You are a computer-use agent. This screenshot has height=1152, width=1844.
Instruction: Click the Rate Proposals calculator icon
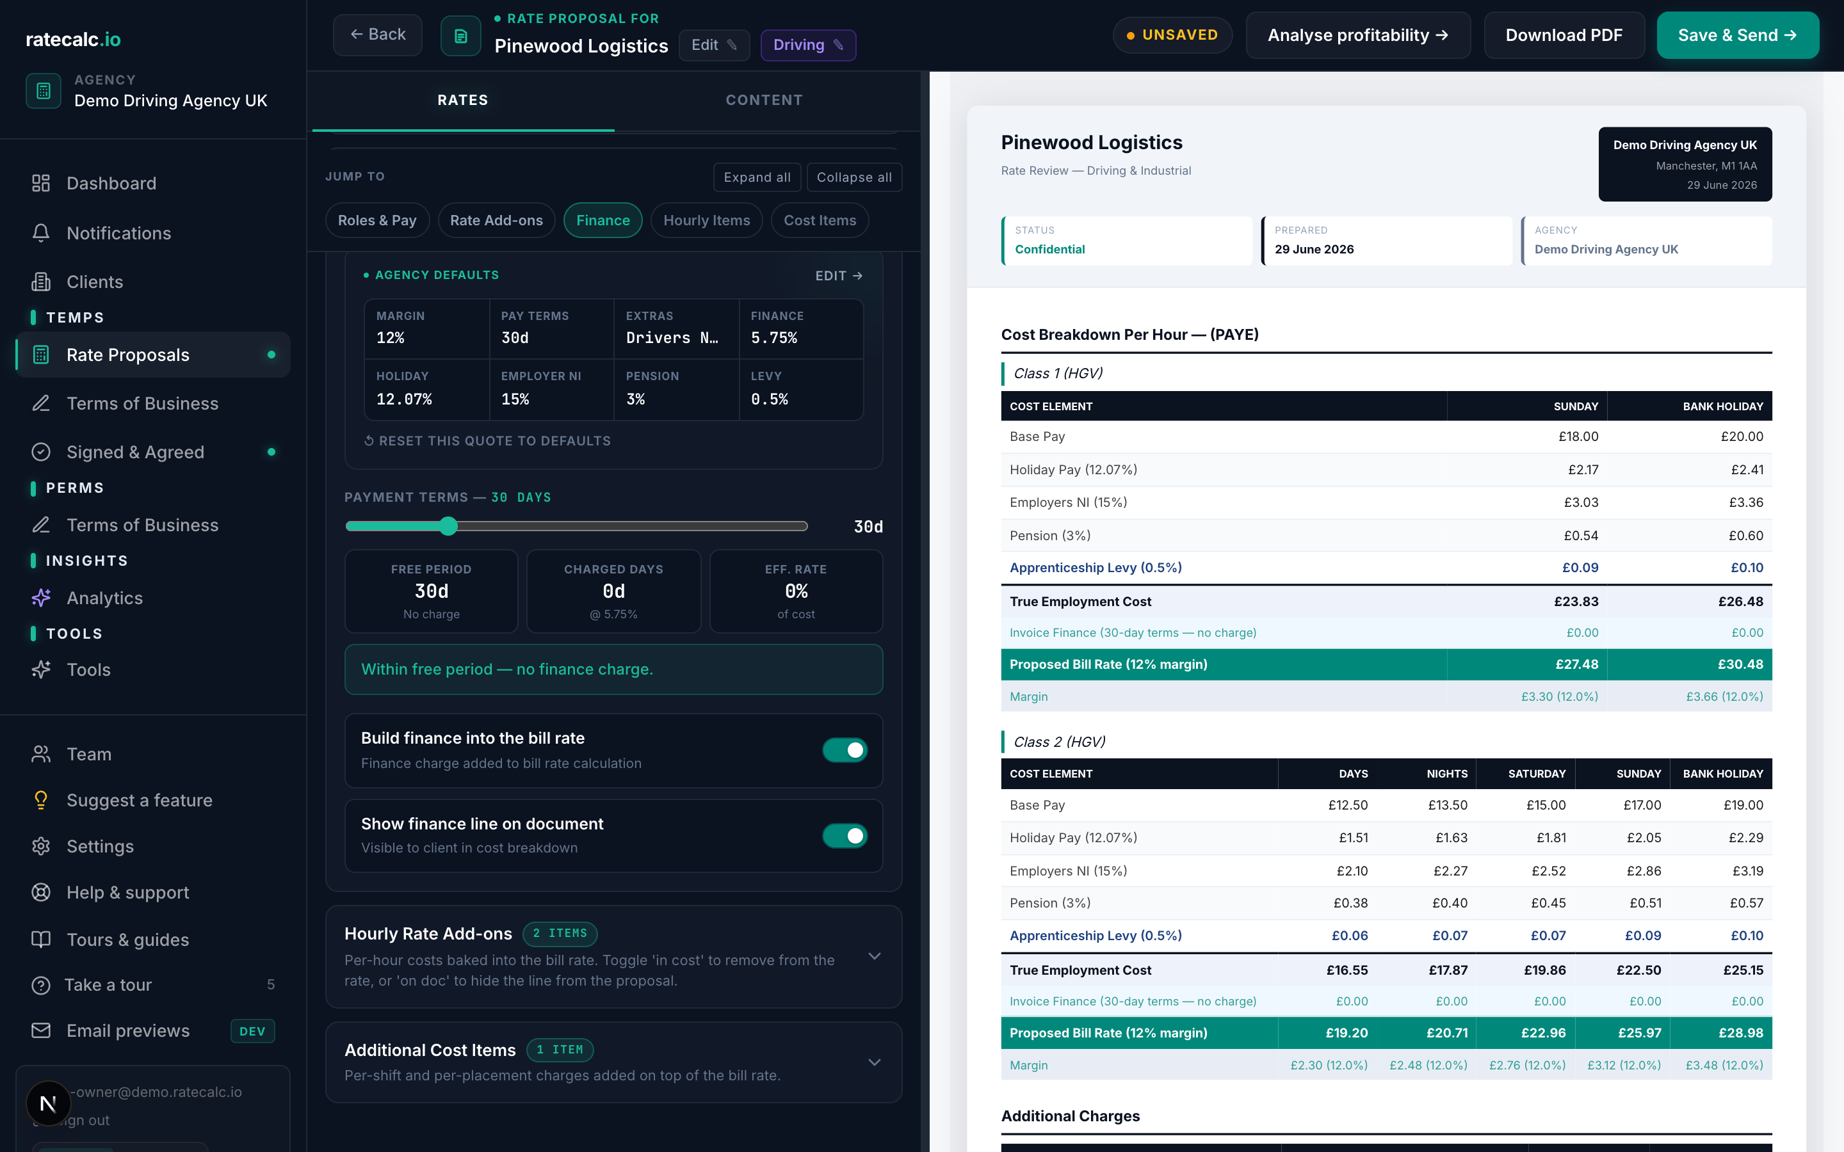click(41, 355)
